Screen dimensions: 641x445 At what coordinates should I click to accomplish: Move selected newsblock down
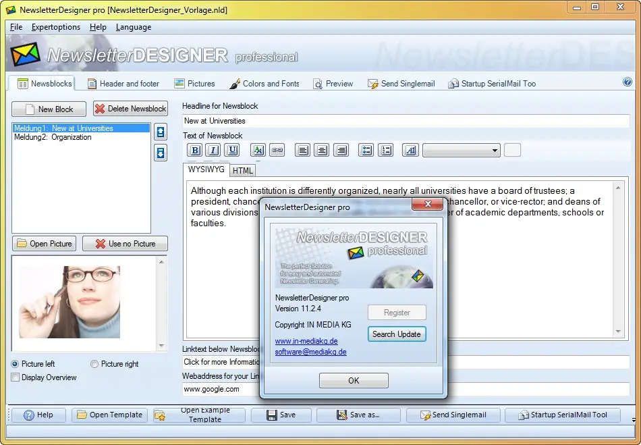click(161, 153)
